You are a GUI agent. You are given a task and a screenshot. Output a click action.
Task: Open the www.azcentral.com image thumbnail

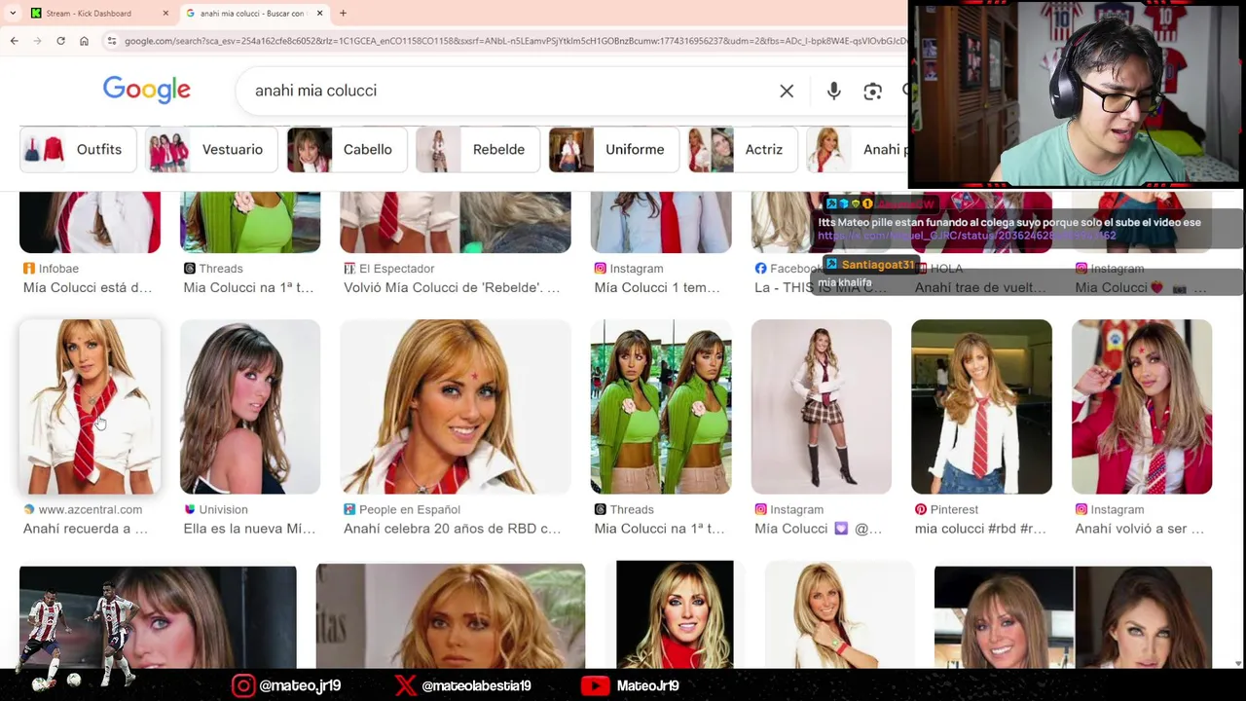click(x=90, y=406)
